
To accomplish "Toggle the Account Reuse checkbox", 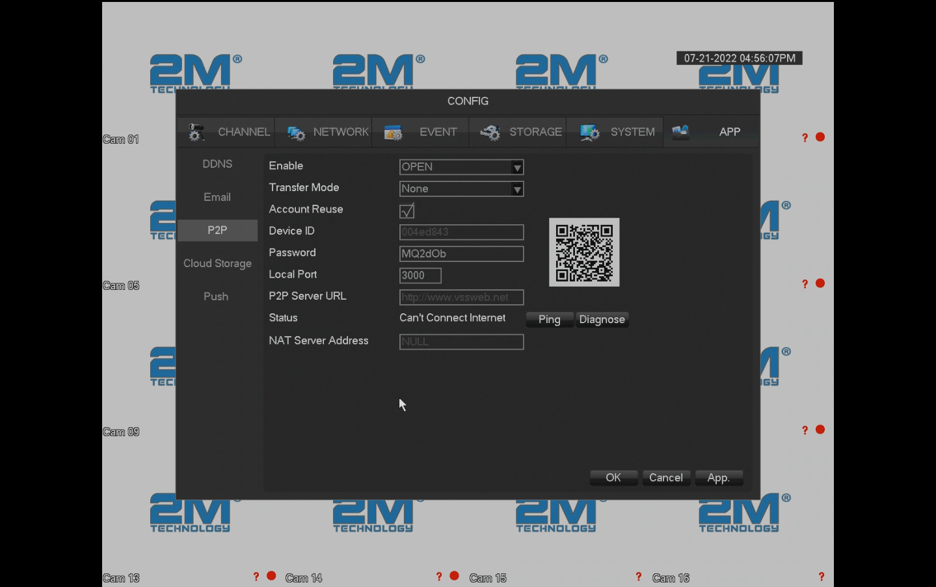I will (407, 211).
